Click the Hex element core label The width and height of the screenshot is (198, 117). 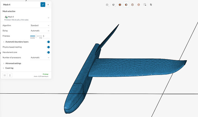click(x=10, y=52)
